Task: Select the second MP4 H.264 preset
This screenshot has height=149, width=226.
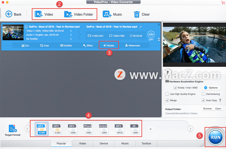Action: coord(57,129)
